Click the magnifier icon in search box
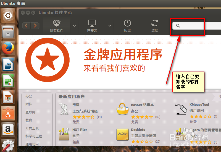This screenshot has height=152, width=221. tap(178, 26)
